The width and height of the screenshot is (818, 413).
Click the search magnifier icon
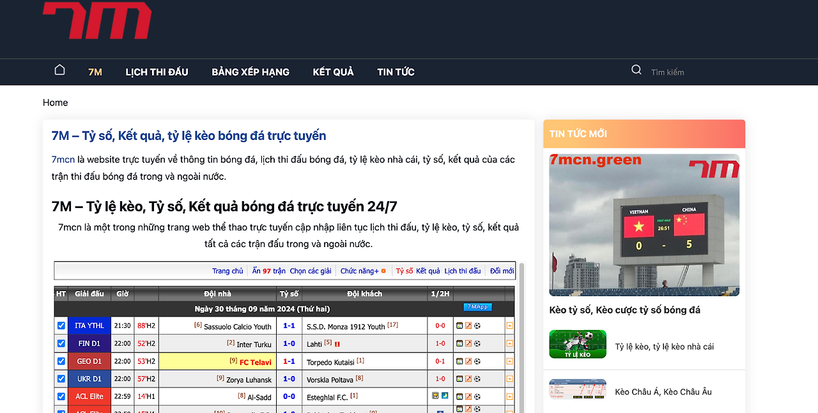click(637, 70)
